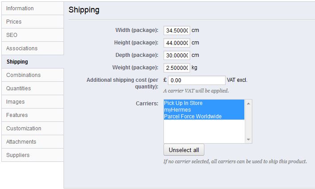This screenshot has height=189, width=315.
Task: Click the package Weight input field
Action: coord(176,68)
